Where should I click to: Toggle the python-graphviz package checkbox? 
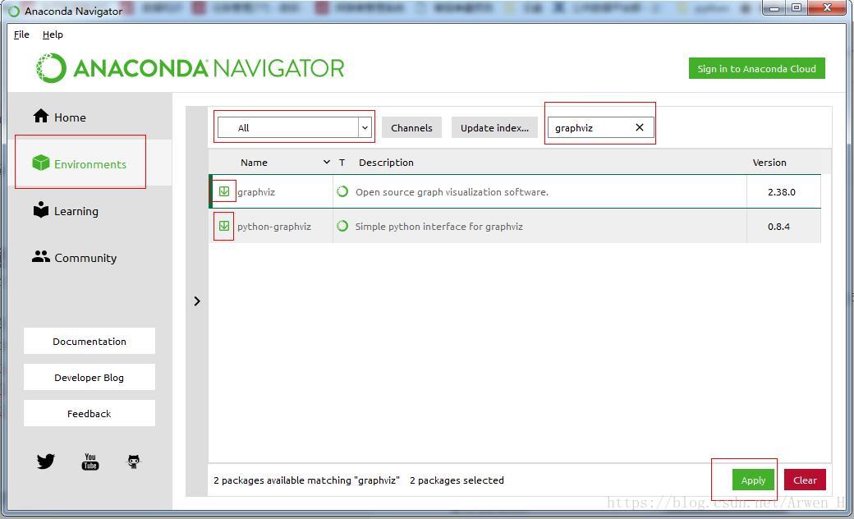pyautogui.click(x=224, y=226)
